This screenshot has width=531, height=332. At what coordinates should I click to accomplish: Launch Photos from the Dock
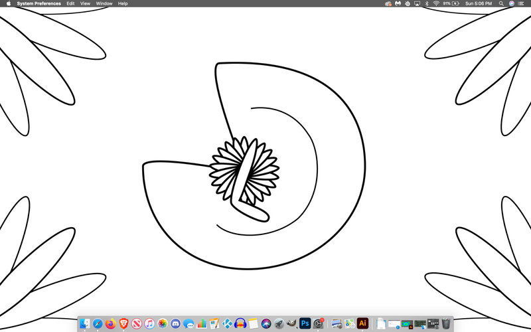163,323
